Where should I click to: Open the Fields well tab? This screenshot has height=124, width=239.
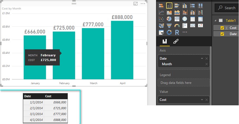tap(165, 42)
